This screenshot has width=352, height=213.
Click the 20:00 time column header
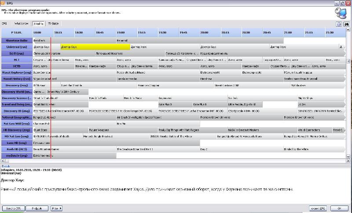[x=210, y=33]
